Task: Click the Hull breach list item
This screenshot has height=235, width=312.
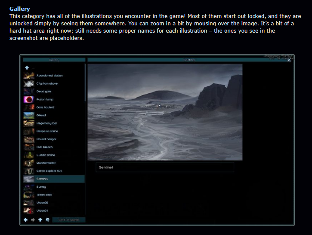Action: click(44, 147)
